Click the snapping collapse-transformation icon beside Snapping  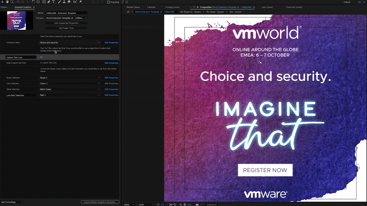[122, 2]
